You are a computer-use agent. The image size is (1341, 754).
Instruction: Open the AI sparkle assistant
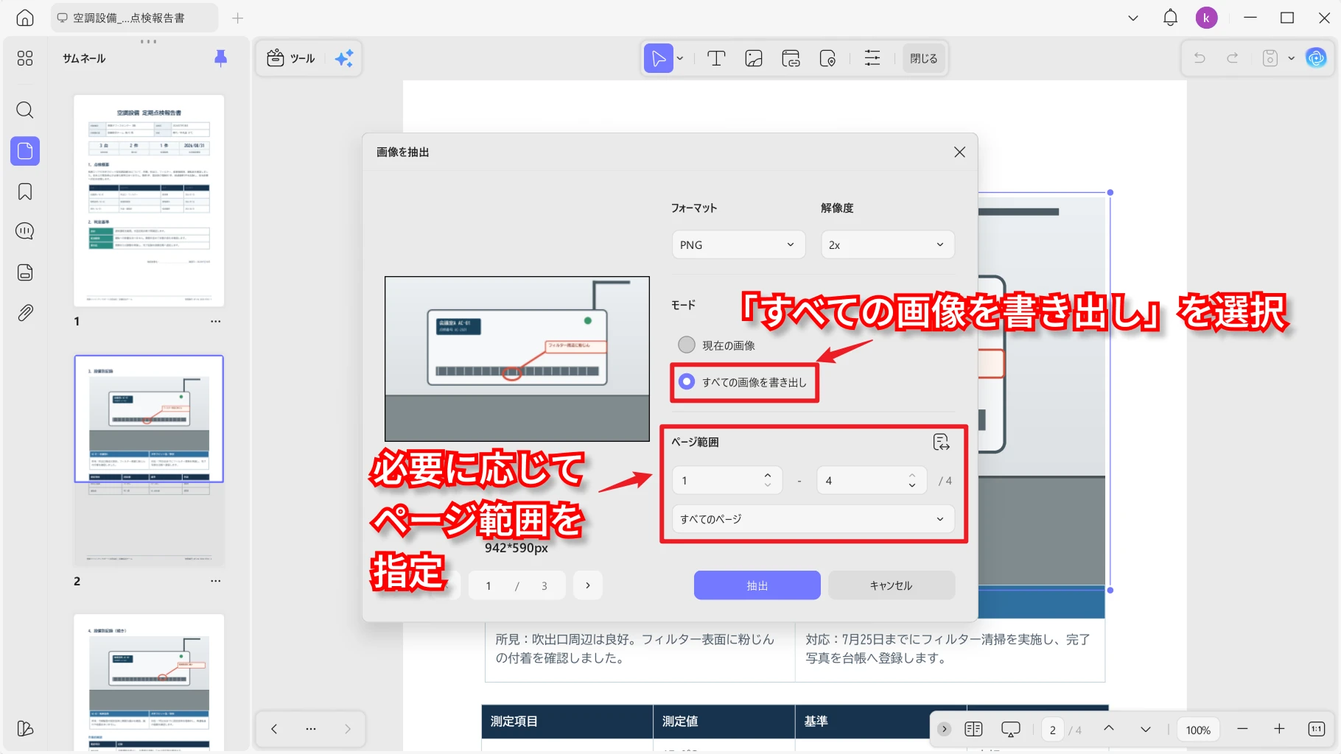[344, 58]
